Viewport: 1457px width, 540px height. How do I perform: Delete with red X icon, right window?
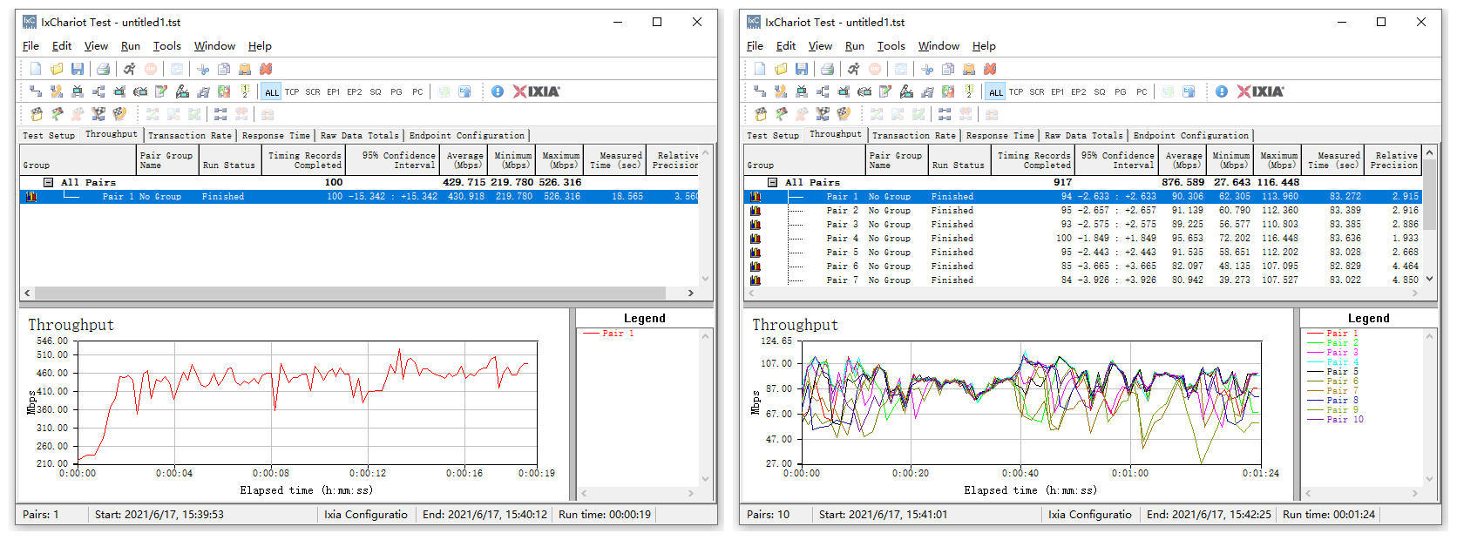coord(990,69)
